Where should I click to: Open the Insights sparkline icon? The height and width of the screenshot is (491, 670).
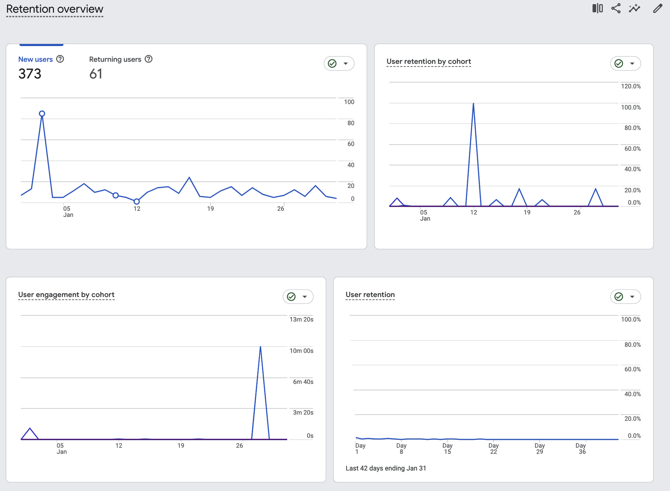point(634,8)
